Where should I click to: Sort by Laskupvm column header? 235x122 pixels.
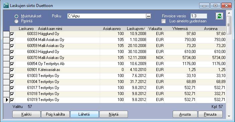(136, 29)
